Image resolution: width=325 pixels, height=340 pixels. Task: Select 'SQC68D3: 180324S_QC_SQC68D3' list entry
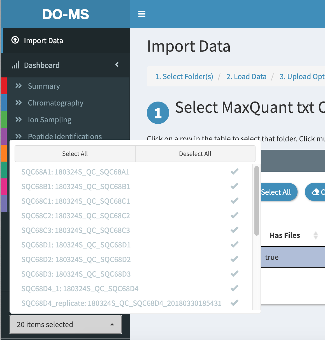[x=76, y=274]
